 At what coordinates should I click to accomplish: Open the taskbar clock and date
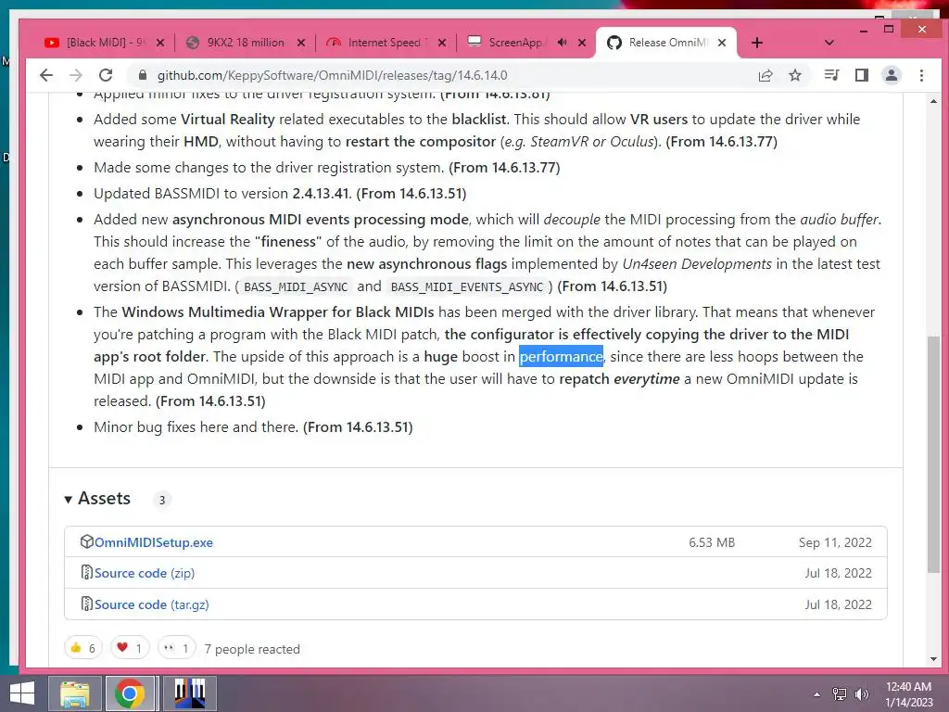[x=908, y=694]
